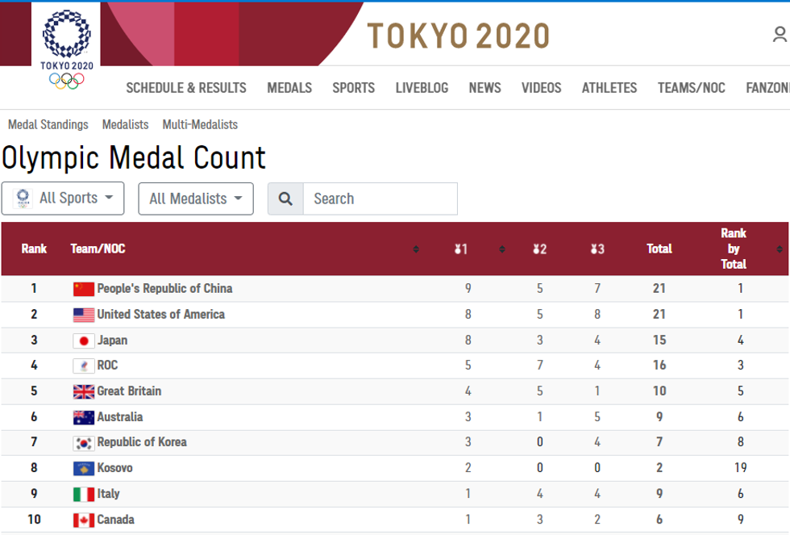Open the user account profile icon
The height and width of the screenshot is (535, 790).
point(780,35)
